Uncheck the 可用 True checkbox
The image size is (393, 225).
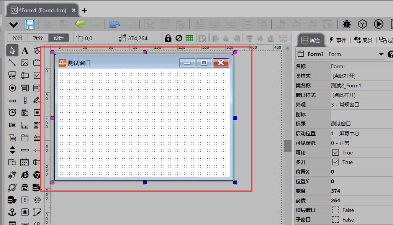[x=336, y=153]
